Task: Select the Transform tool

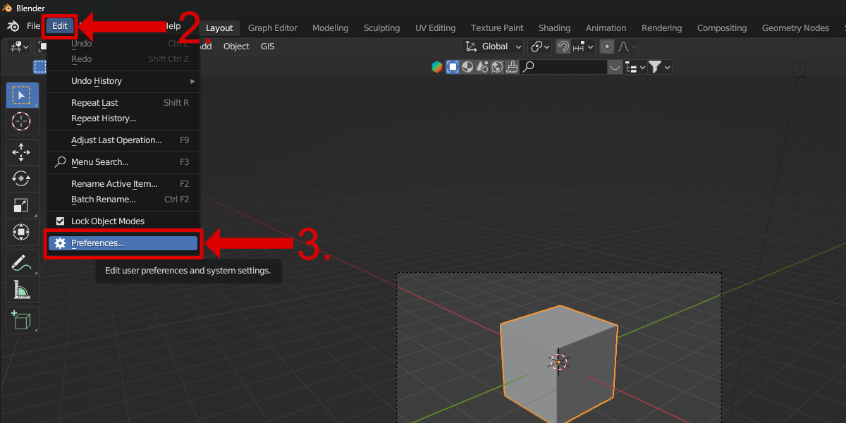Action: pos(22,232)
